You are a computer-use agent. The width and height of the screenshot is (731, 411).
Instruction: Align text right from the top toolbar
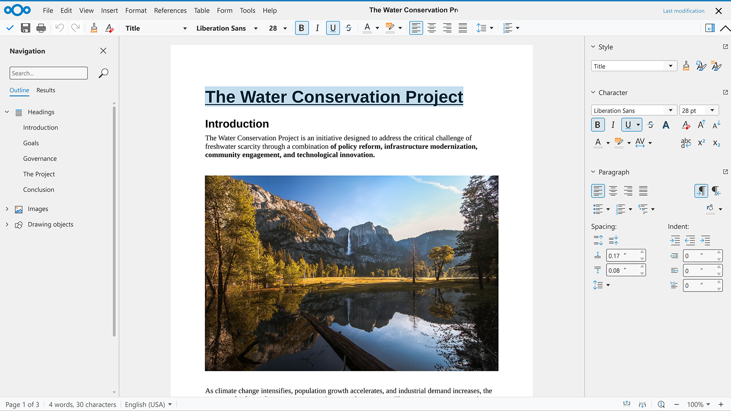447,28
